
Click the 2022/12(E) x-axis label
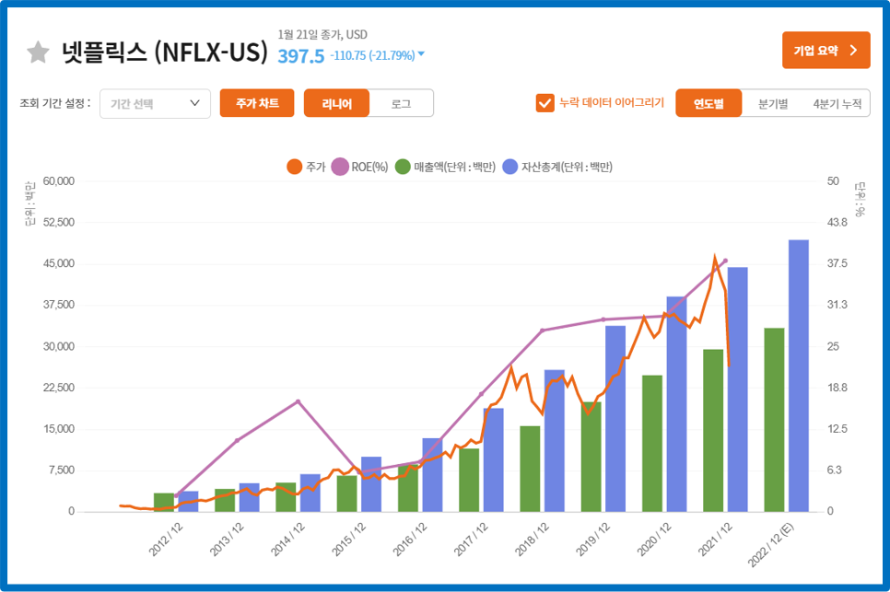pos(771,544)
